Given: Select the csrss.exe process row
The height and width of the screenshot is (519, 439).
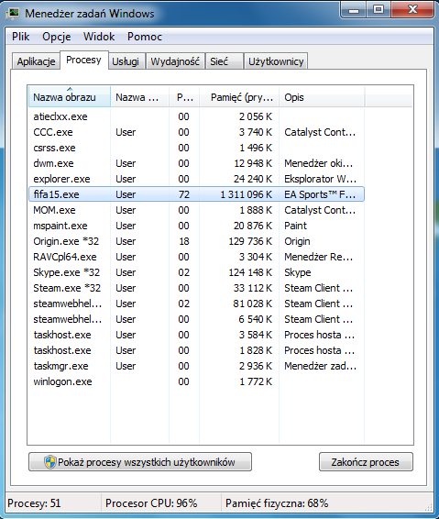Looking at the screenshot, I should 196,148.
